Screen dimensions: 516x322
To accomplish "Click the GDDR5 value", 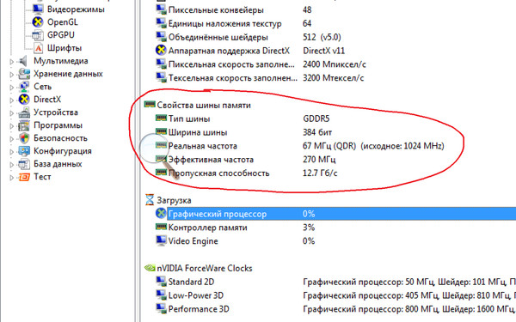I will coord(316,118).
